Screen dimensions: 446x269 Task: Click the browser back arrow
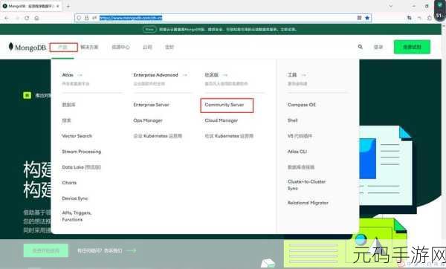coord(7,18)
